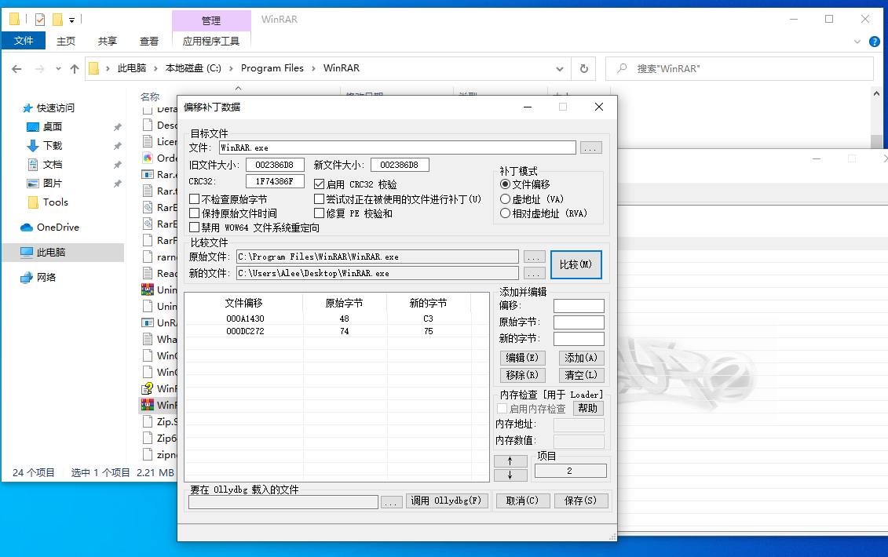The height and width of the screenshot is (557, 888).
Task: Select patch row with offset 000A1430
Action: click(x=337, y=319)
